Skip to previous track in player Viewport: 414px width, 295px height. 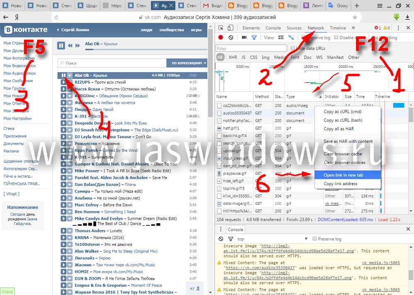(x=70, y=46)
